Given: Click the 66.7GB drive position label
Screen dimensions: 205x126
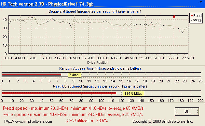Looking at the screenshot, I should point(173,58).
